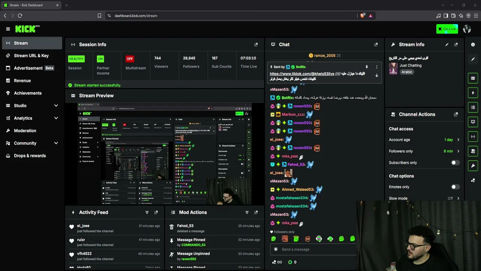Viewport: 481px width, 271px height.
Task: Click the Go Live button
Action: point(447,29)
